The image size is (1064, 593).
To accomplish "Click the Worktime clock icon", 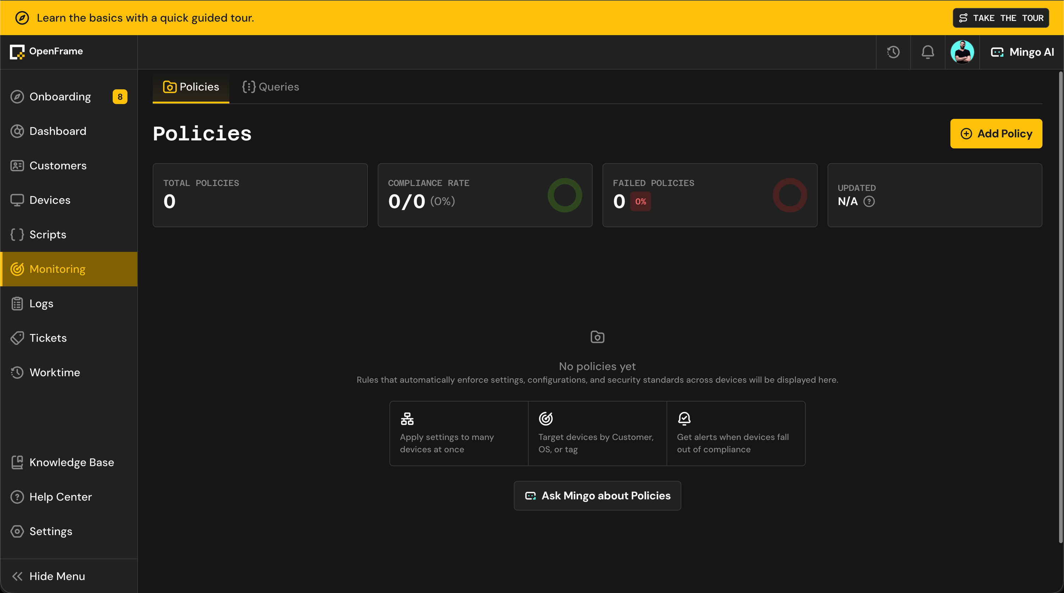I will pos(17,372).
